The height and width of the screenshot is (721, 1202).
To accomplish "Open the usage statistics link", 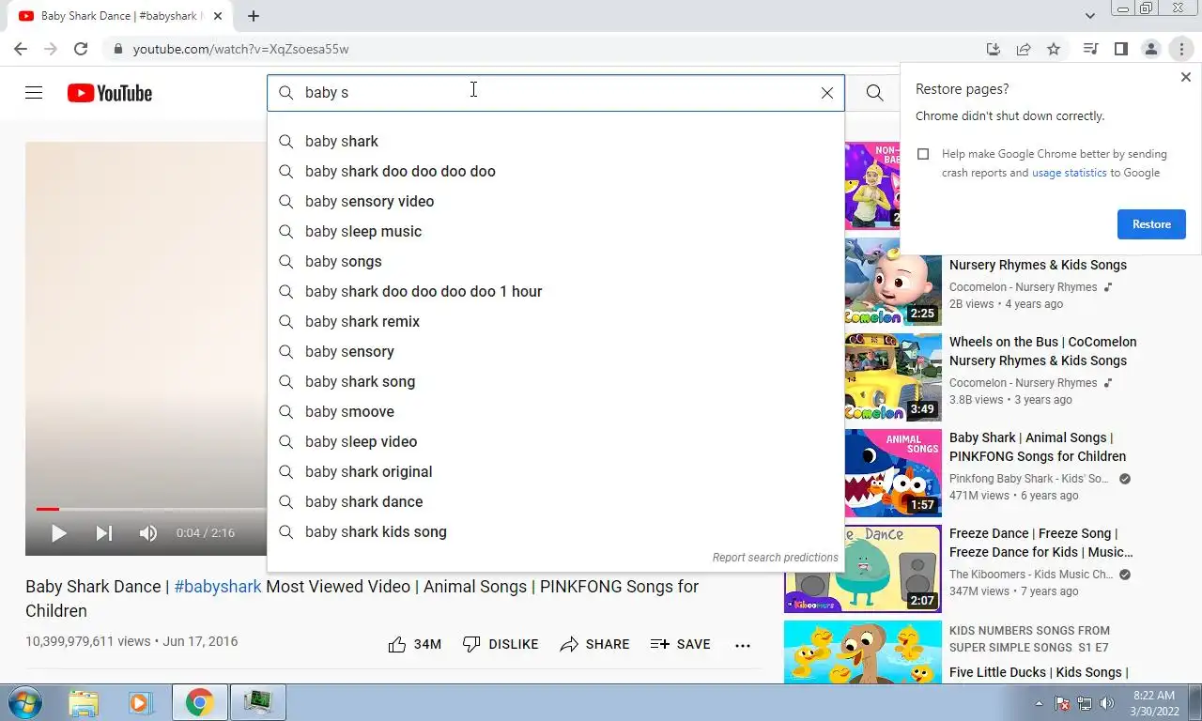I will tap(1069, 173).
